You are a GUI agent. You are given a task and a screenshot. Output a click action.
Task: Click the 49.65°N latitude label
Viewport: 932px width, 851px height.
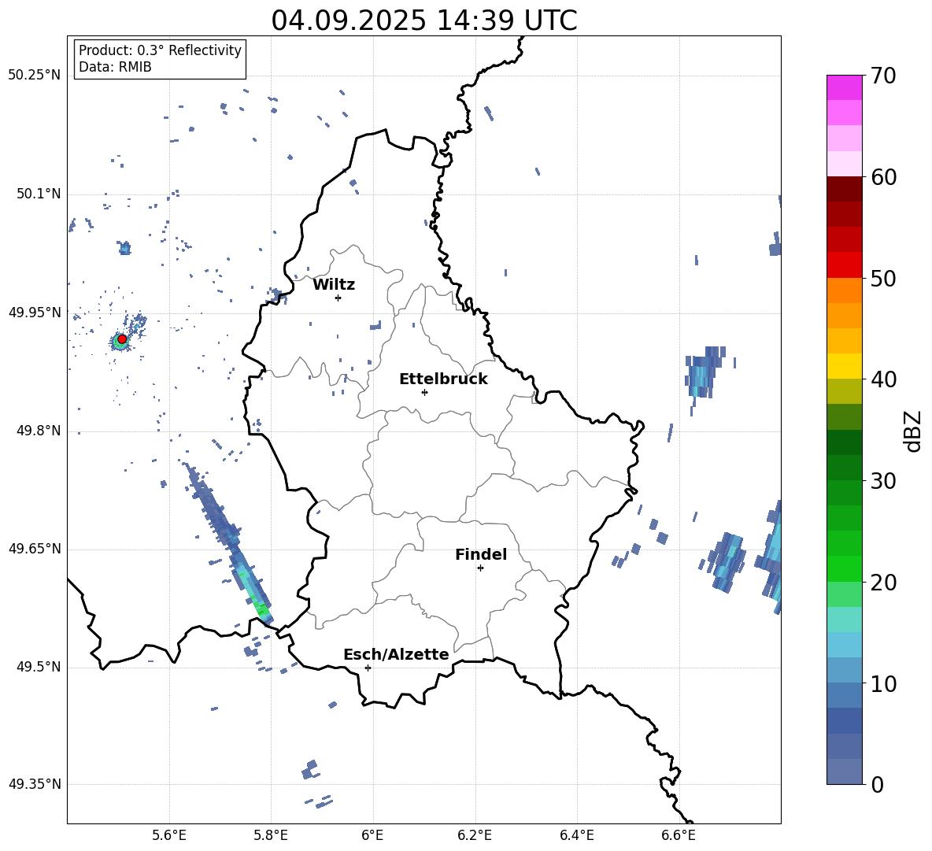click(35, 549)
